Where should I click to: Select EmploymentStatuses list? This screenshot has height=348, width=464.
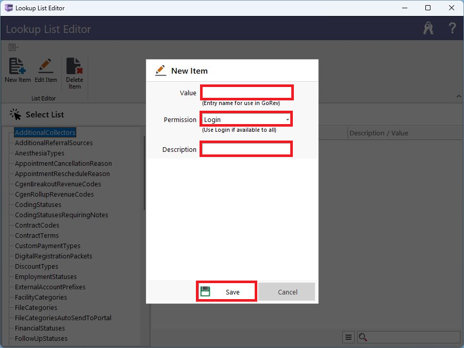pyautogui.click(x=46, y=277)
